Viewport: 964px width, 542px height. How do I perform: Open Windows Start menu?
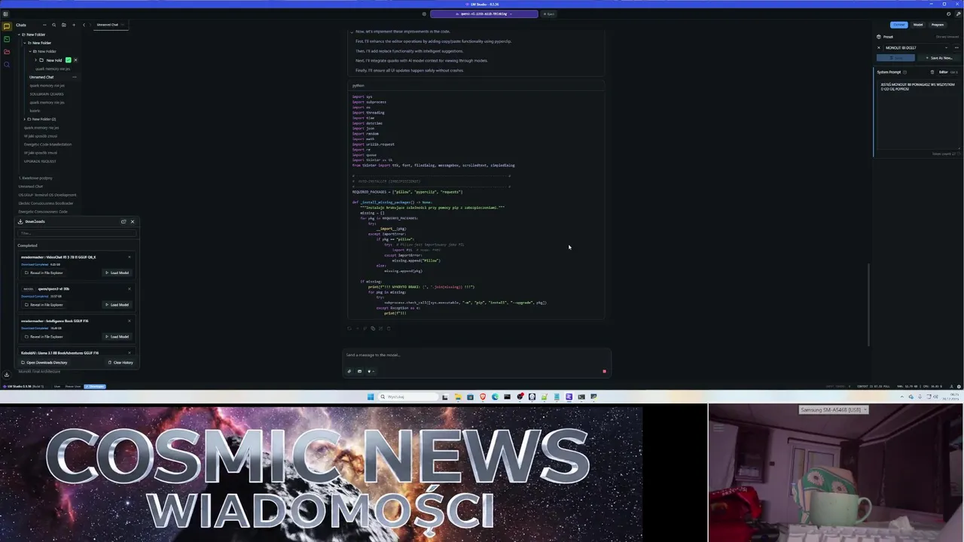(371, 397)
